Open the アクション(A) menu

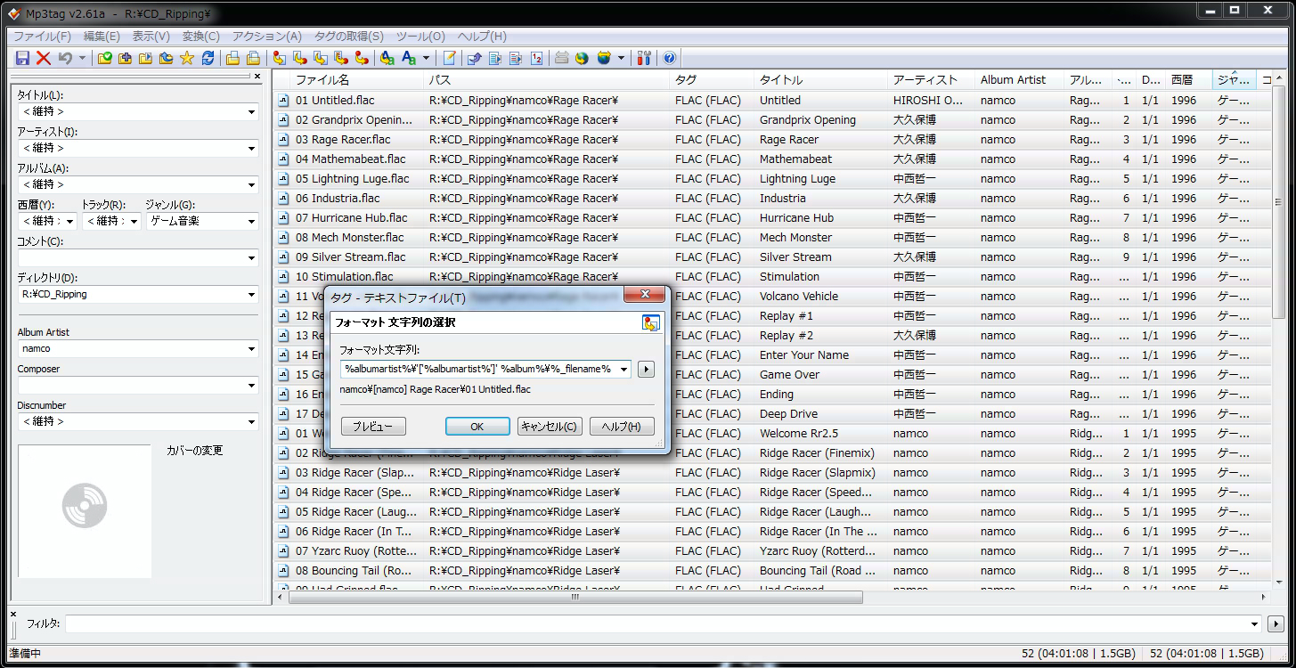(267, 37)
